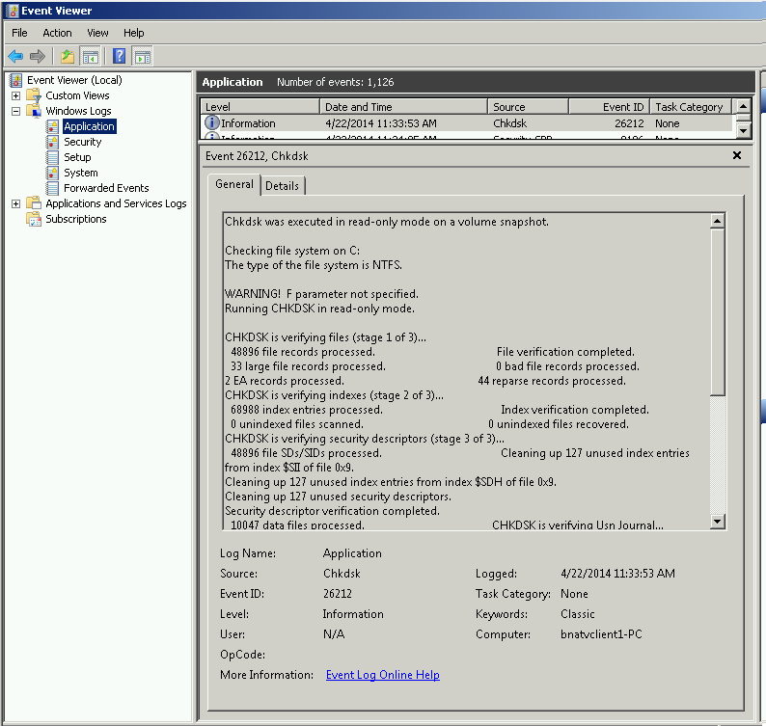766x726 pixels.
Task: Click line 'Checking file system on C:'
Action: [292, 251]
